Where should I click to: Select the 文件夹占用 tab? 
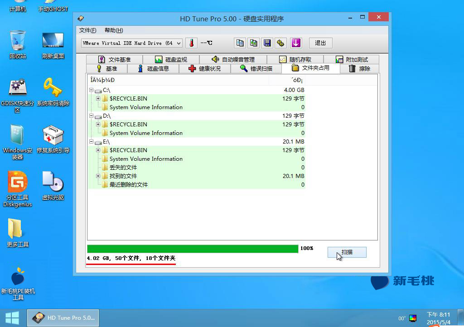coord(311,67)
